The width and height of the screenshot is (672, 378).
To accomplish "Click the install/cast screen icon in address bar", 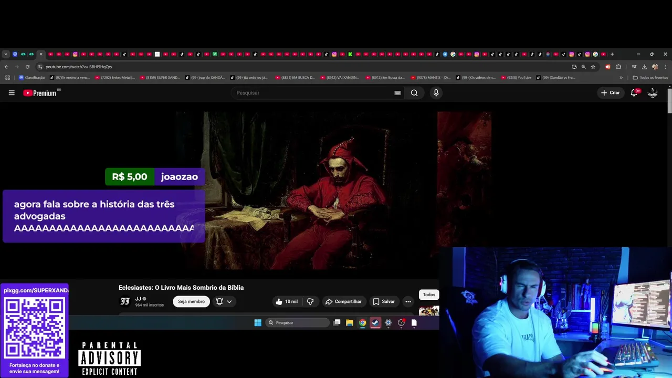I will pyautogui.click(x=574, y=67).
